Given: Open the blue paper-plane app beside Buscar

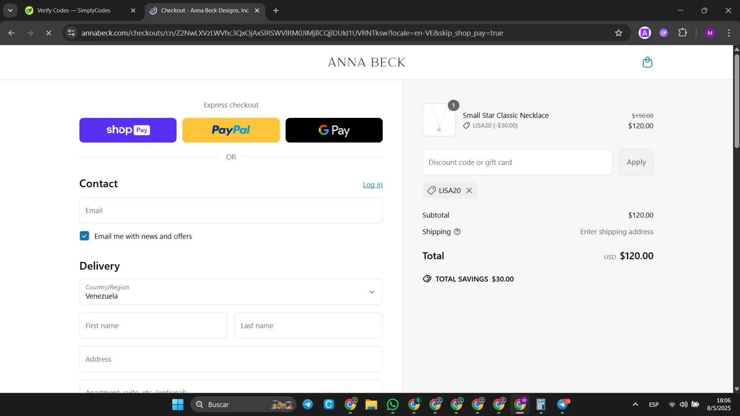Looking at the screenshot, I should click(x=308, y=405).
